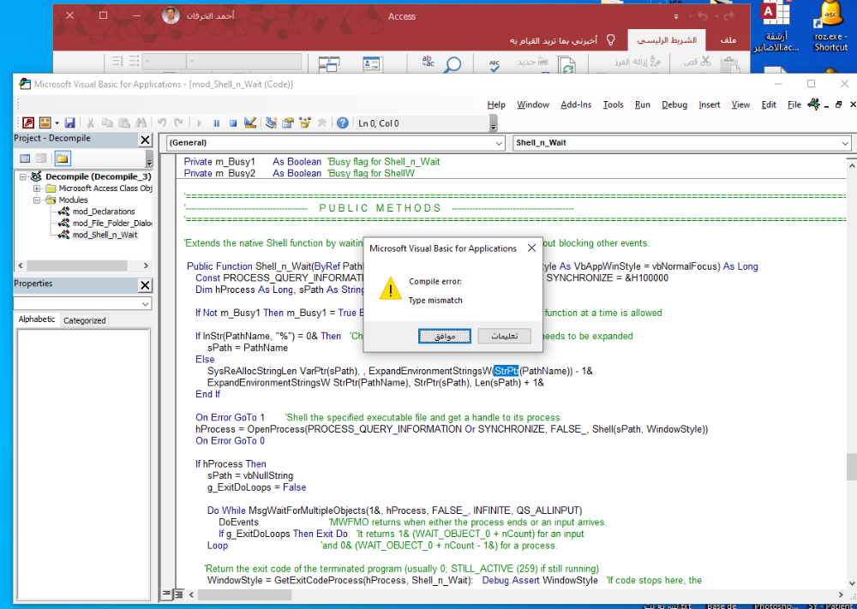Open the View menu

740,104
